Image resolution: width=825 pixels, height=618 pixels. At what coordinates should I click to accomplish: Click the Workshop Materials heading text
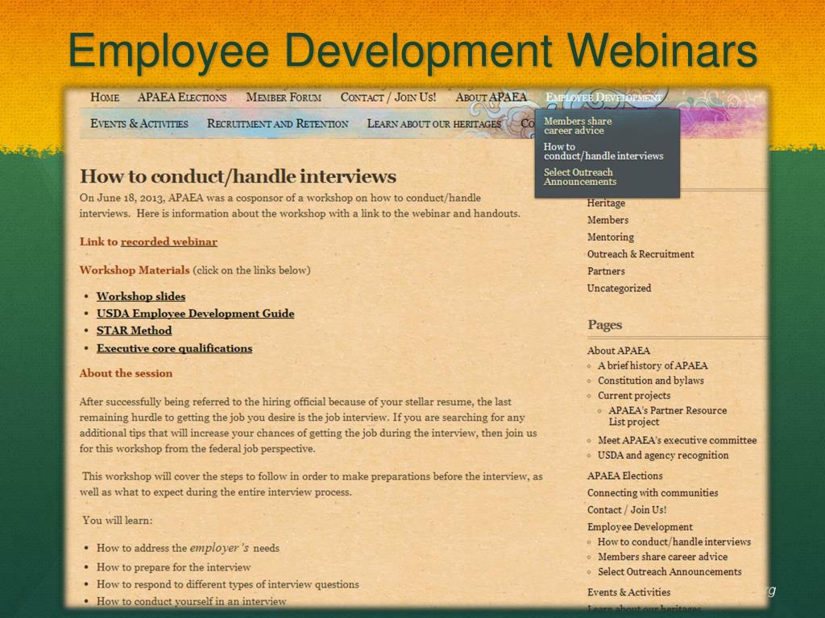coord(135,270)
